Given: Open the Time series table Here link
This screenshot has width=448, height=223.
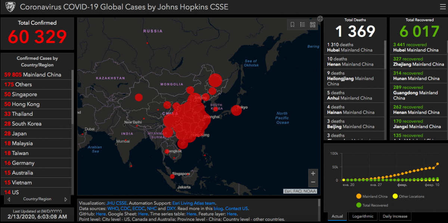Looking at the screenshot, I should click(192, 214).
